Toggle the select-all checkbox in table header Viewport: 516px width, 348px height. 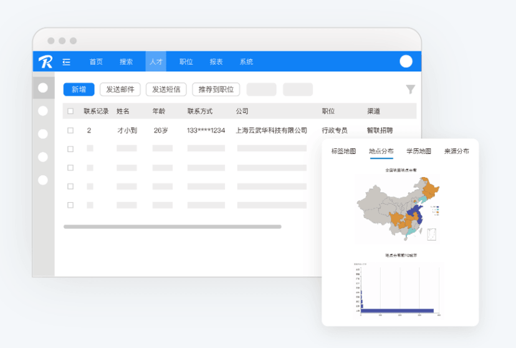[x=70, y=111]
